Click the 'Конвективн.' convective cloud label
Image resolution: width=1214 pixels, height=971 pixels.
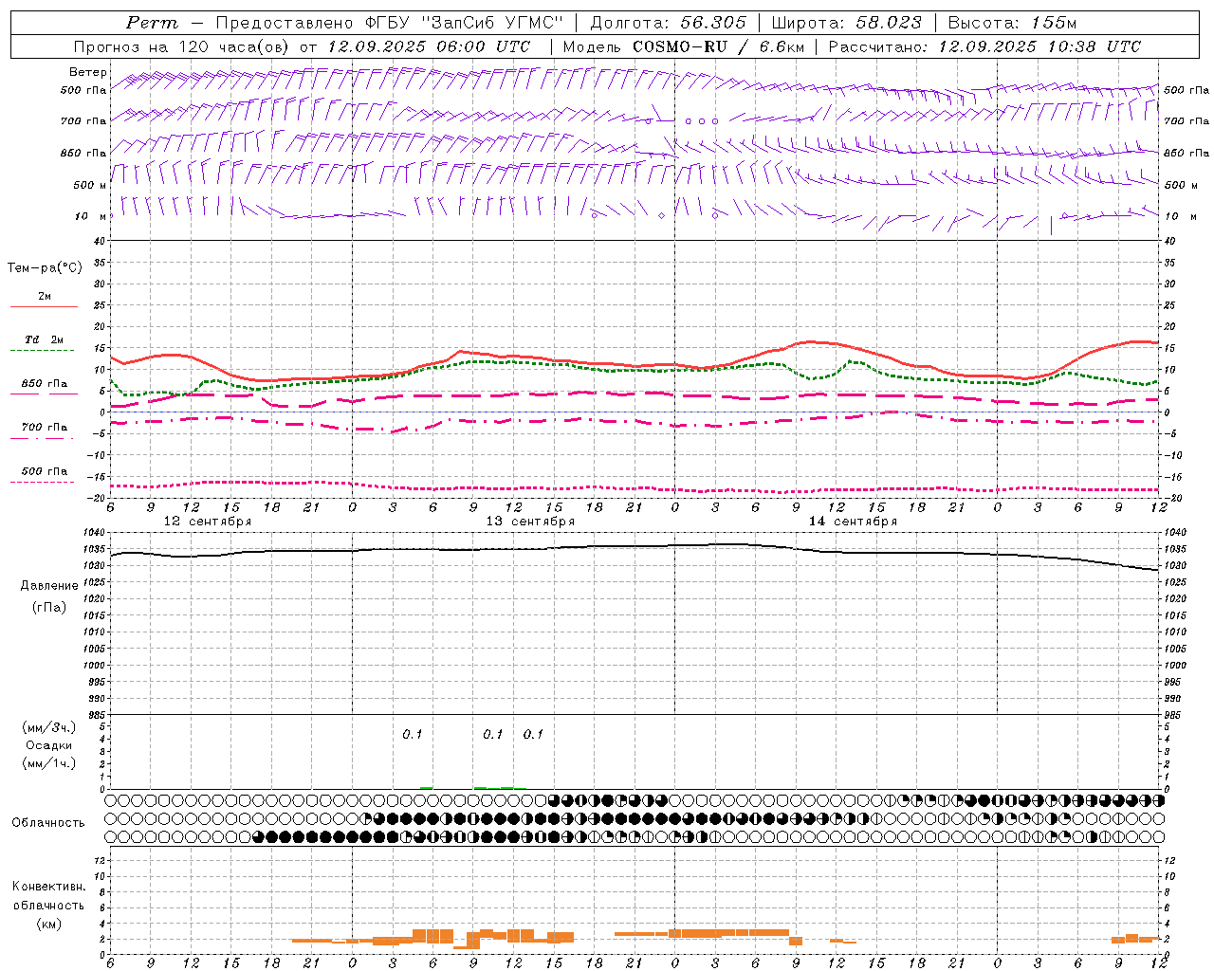pyautogui.click(x=48, y=887)
